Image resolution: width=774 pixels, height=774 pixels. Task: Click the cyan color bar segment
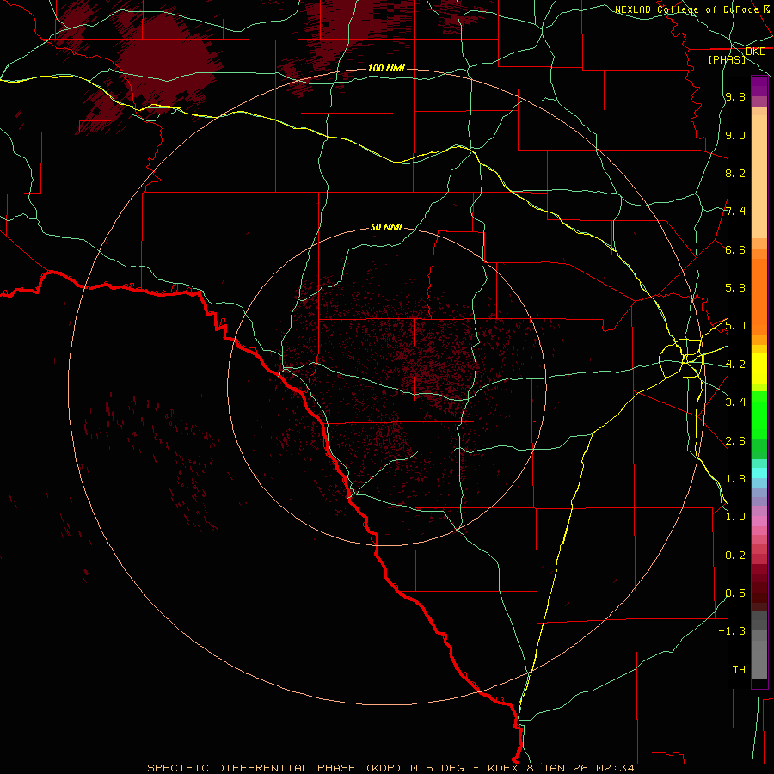pos(759,473)
